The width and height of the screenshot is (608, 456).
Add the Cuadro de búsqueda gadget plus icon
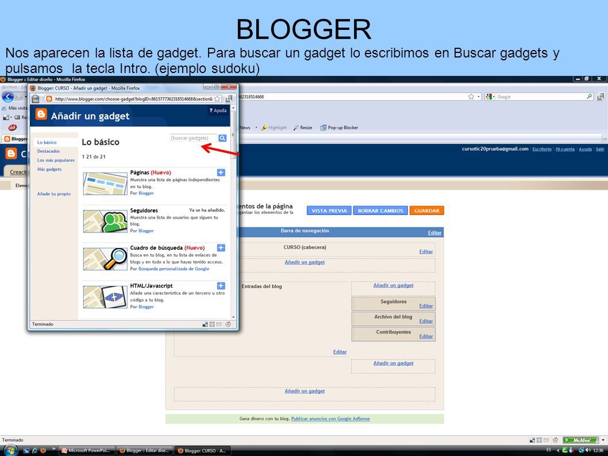(x=221, y=248)
